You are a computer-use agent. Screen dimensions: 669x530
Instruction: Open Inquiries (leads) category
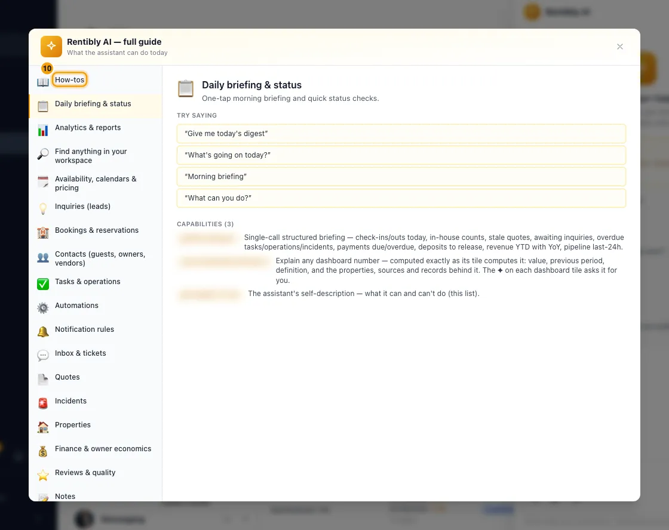click(x=96, y=208)
